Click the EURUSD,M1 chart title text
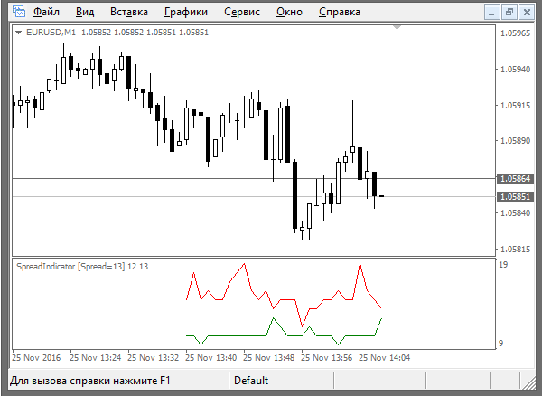 click(51, 33)
